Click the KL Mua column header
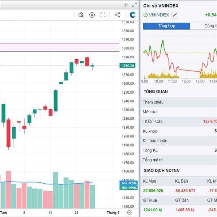This screenshot has width=217, height=217. tap(149, 181)
